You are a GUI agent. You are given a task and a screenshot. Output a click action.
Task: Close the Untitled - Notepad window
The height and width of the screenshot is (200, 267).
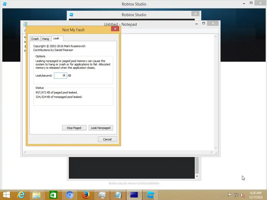click(x=213, y=23)
